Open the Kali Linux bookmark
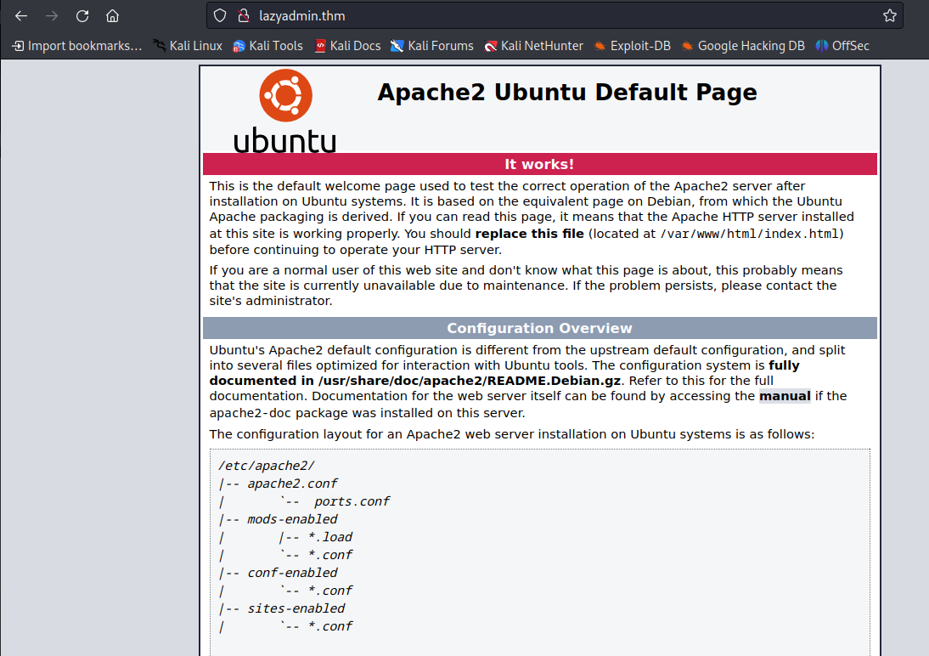929x656 pixels. [x=188, y=46]
